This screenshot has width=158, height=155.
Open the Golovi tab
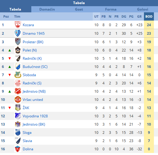click(x=142, y=9)
